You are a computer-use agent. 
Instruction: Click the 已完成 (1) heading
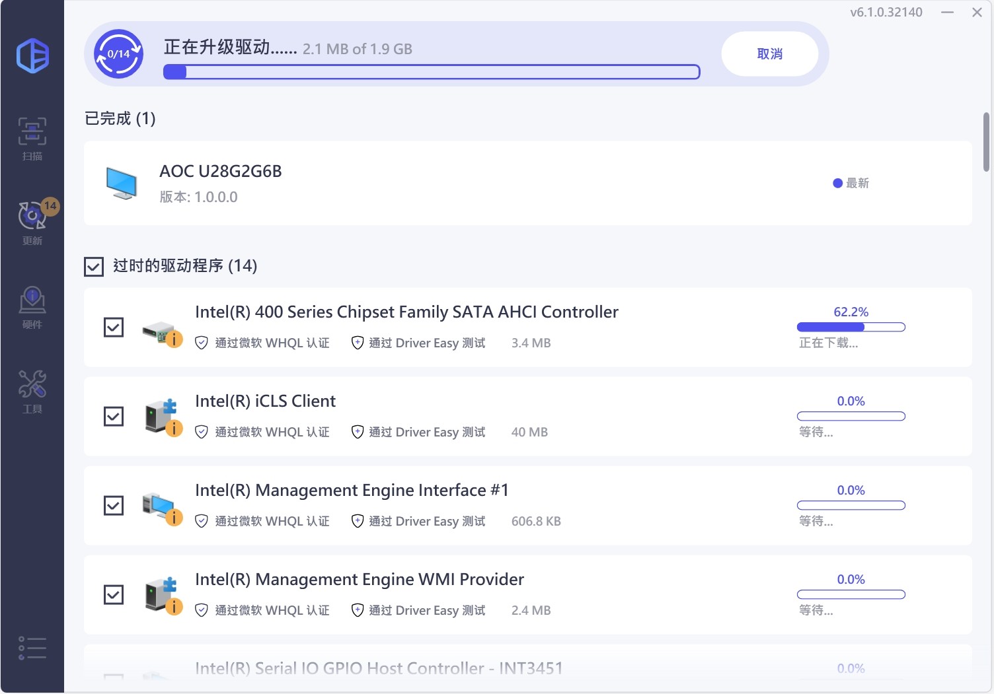pyautogui.click(x=120, y=119)
